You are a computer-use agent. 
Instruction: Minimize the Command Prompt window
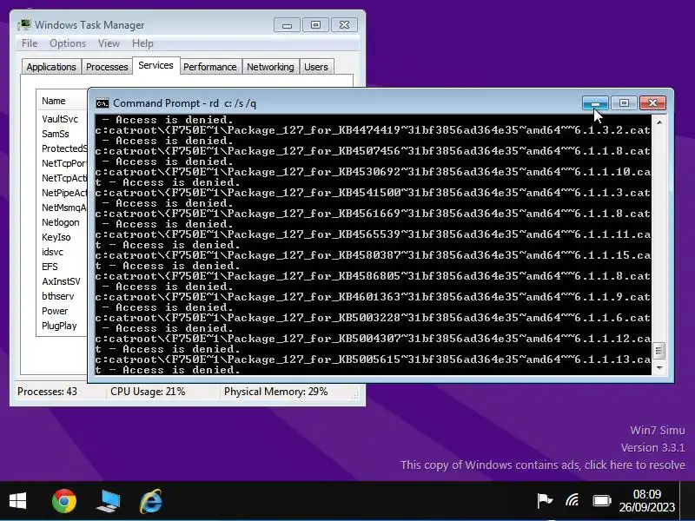(x=595, y=103)
